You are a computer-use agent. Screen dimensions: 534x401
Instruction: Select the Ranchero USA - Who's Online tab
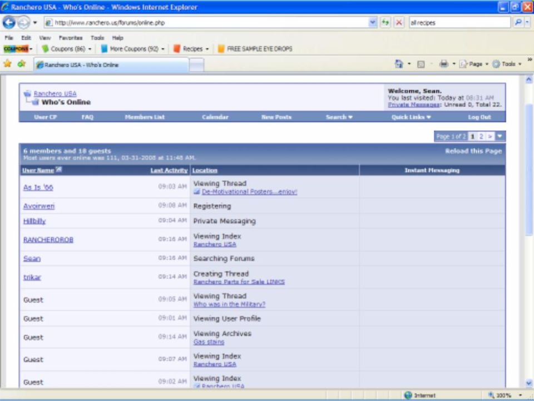pyautogui.click(x=111, y=65)
